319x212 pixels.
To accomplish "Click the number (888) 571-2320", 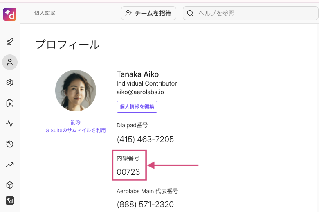I will point(145,204).
